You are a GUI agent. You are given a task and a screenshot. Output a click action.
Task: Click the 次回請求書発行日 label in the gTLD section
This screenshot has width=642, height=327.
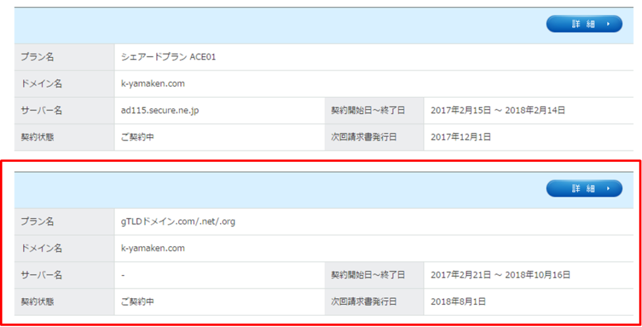point(364,301)
